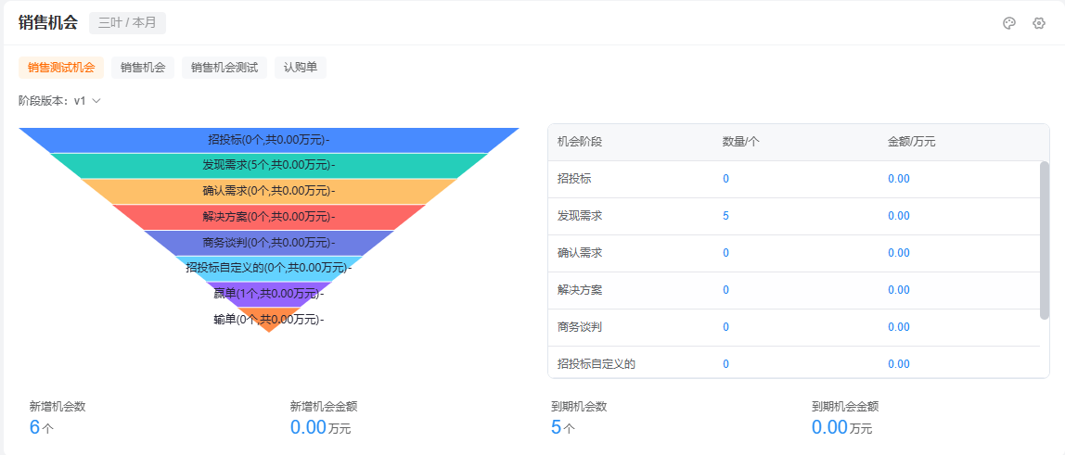This screenshot has height=455, width=1065.
Task: Click the 发现需求 quantity link 5
Action: click(726, 216)
